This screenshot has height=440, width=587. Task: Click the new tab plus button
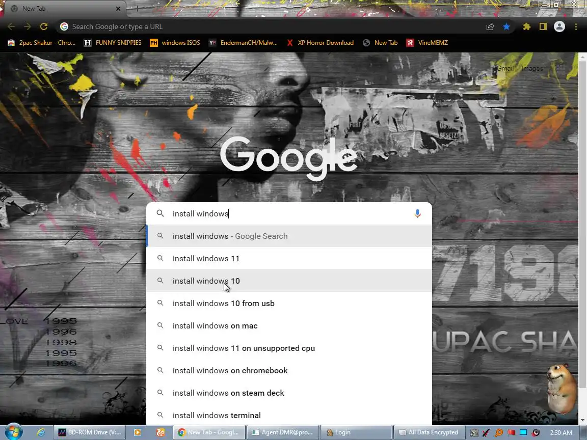(138, 8)
